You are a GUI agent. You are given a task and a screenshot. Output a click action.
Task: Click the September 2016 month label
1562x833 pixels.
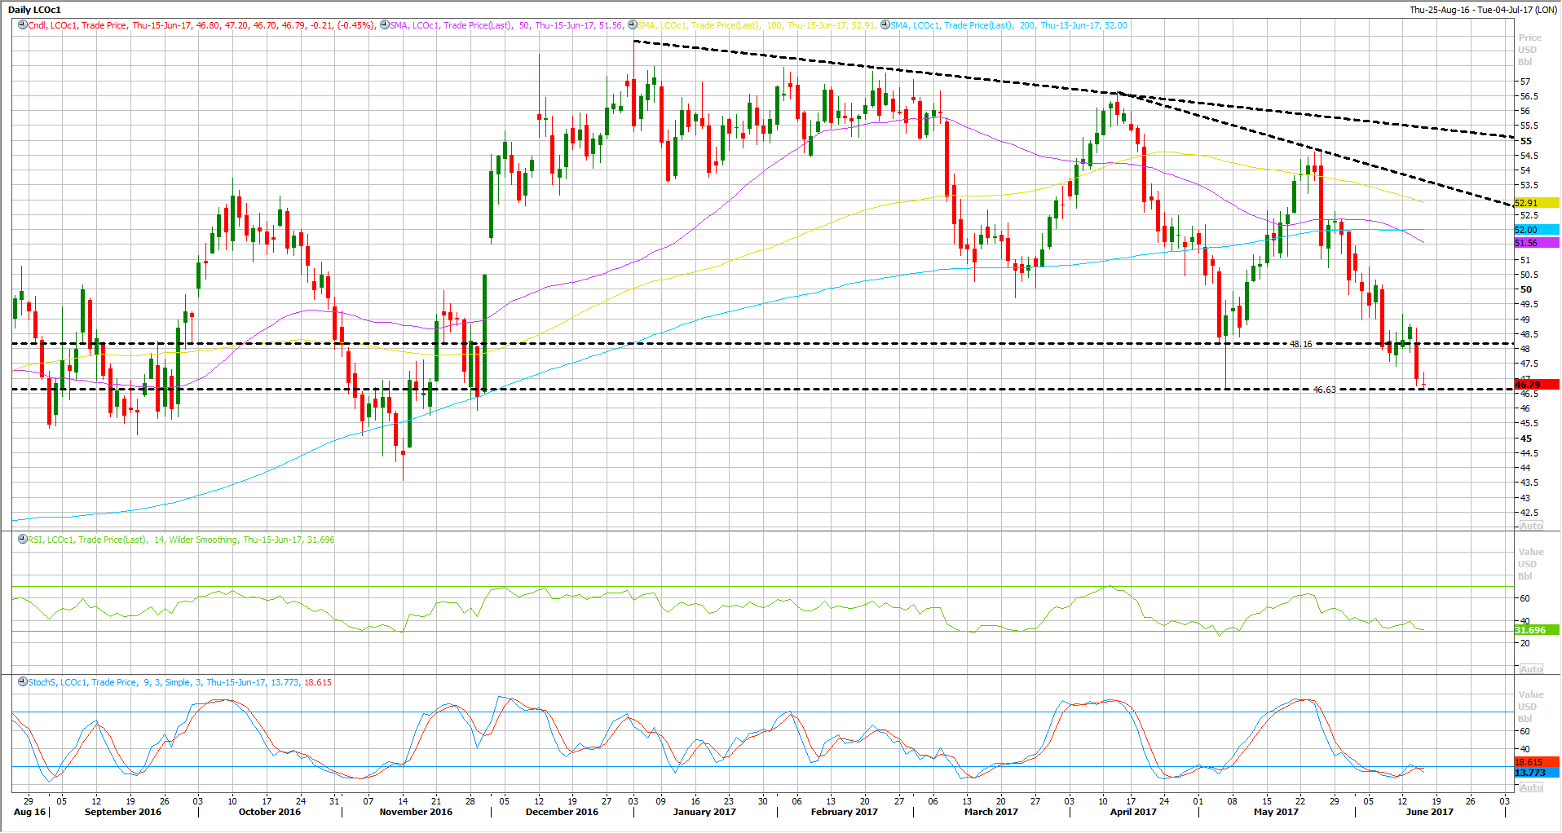click(123, 812)
